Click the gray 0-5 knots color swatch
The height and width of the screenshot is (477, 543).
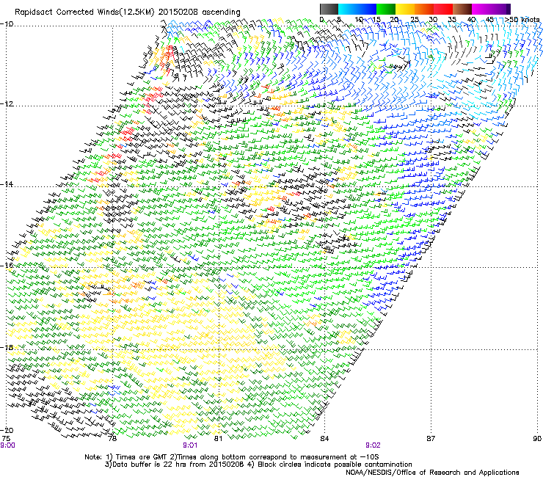click(329, 9)
